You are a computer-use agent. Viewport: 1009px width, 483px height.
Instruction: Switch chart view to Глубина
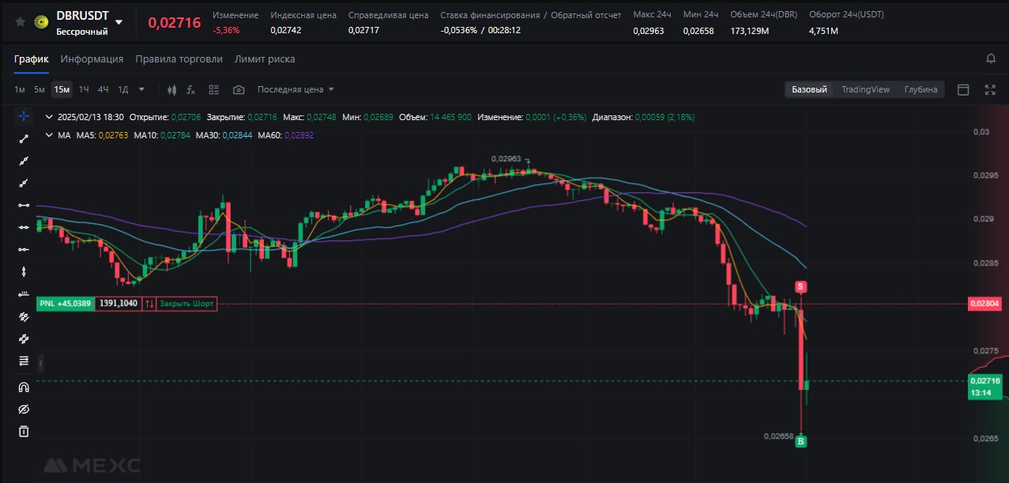point(921,89)
